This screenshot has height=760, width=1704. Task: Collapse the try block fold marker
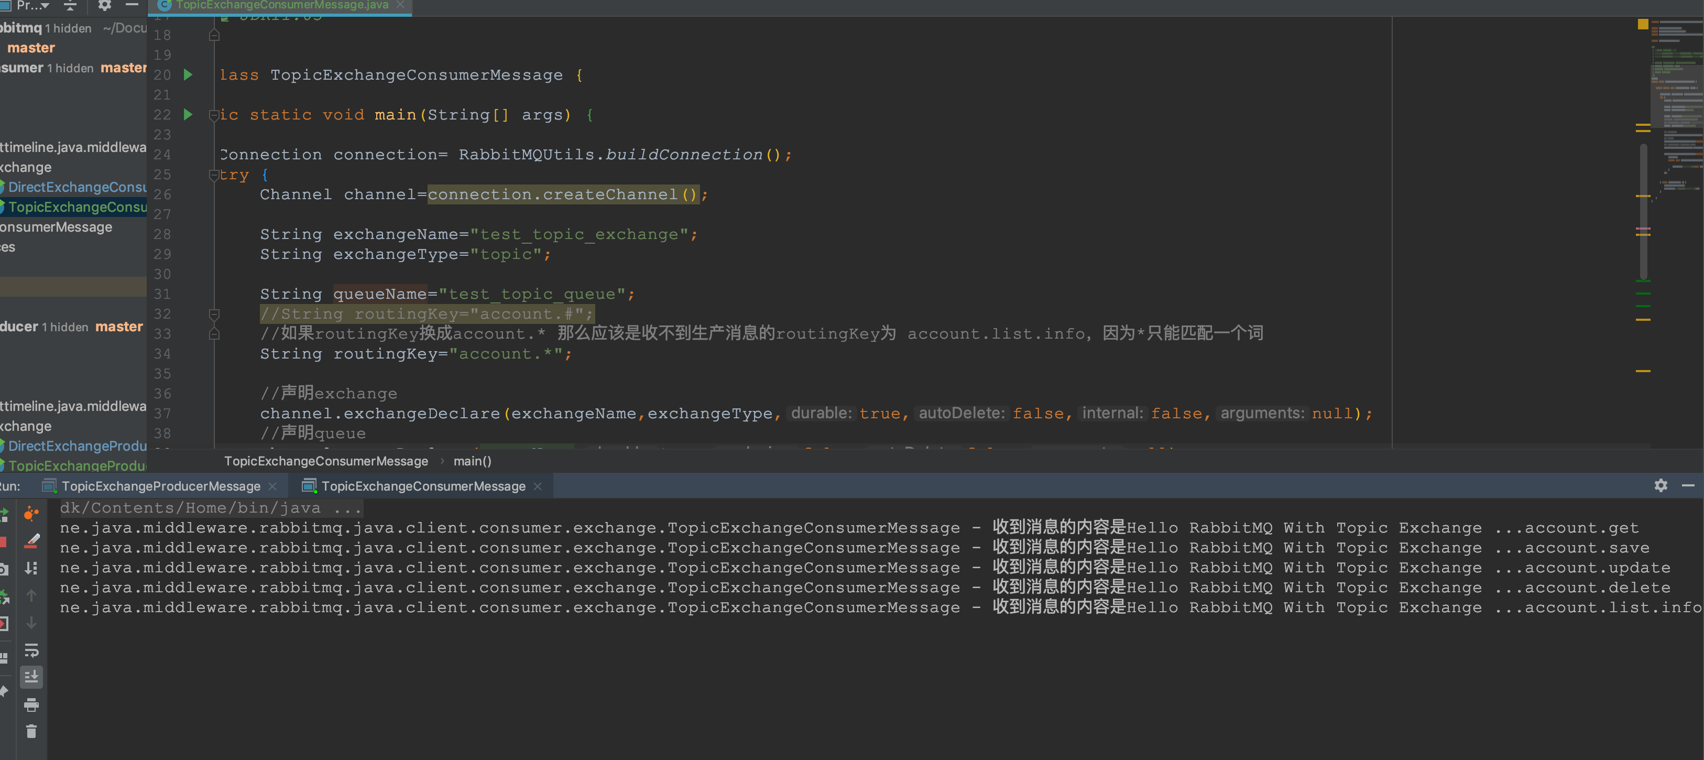(x=214, y=175)
